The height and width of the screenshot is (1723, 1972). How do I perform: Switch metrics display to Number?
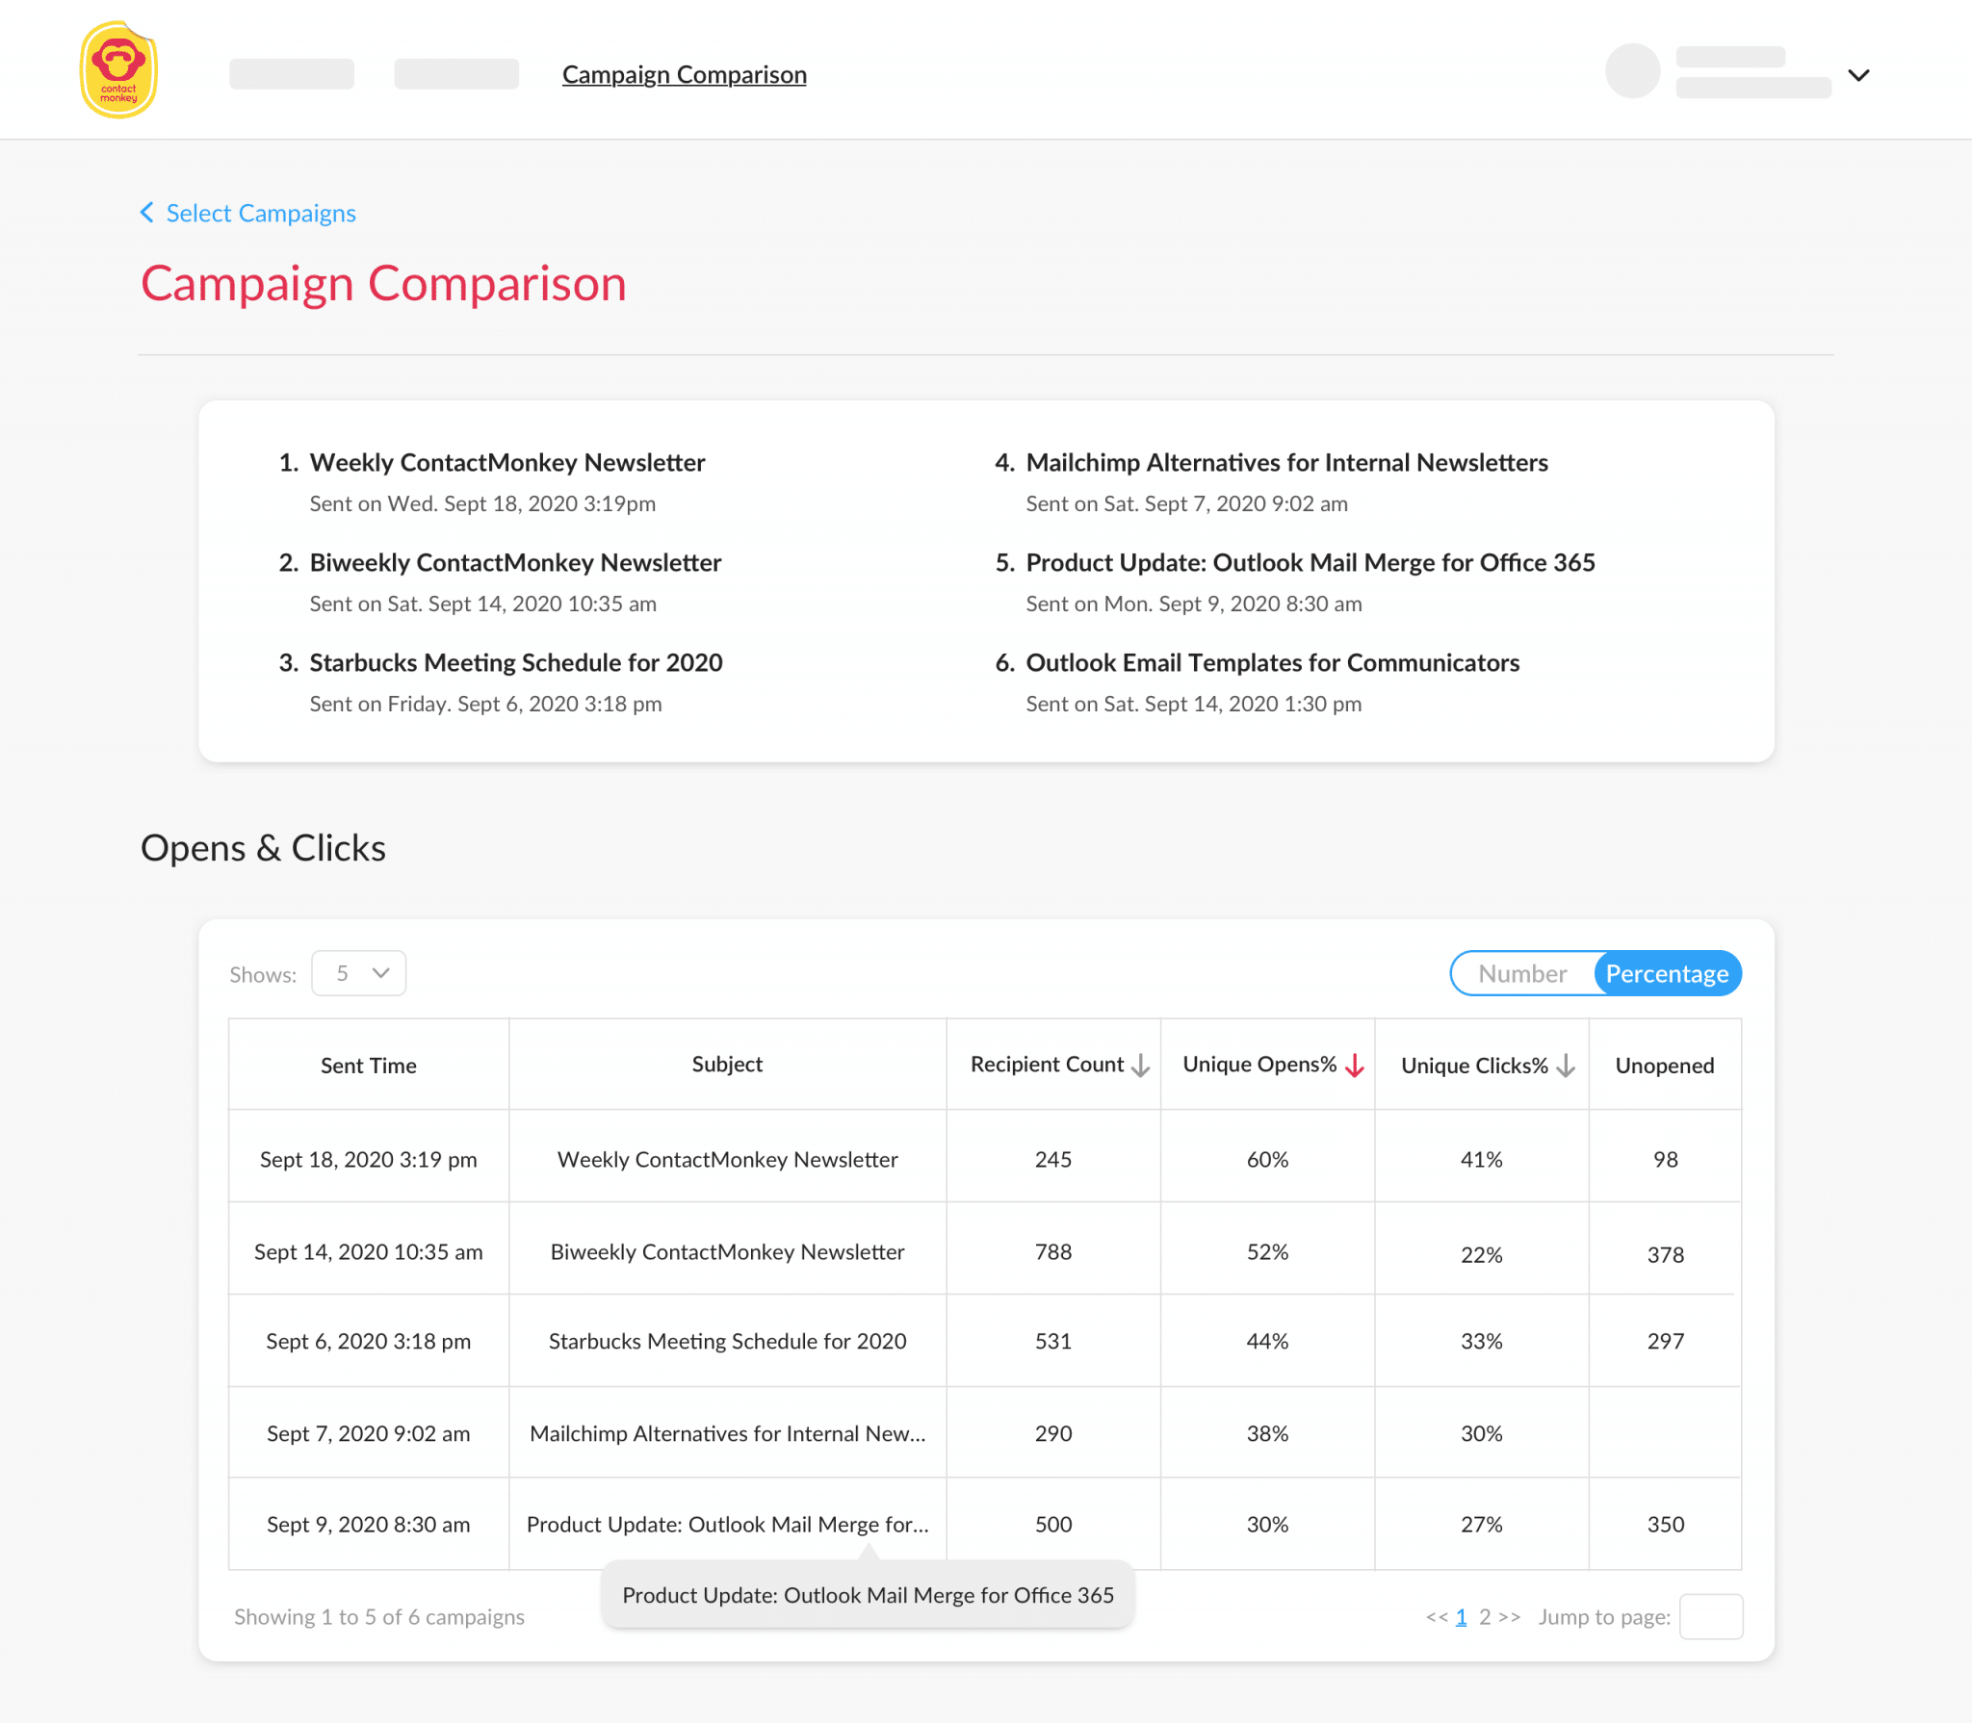(x=1524, y=973)
